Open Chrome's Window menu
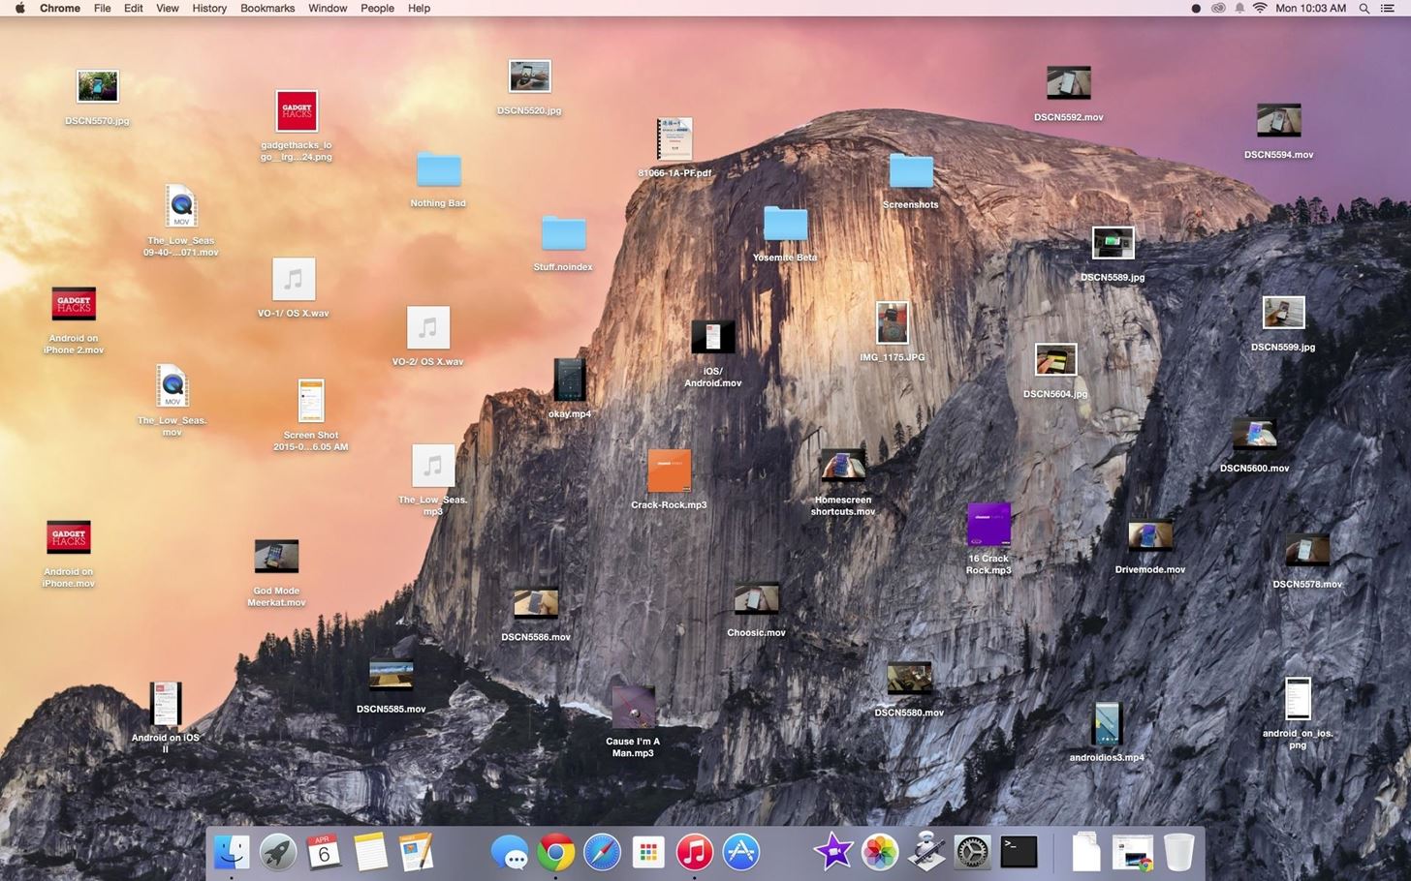The width and height of the screenshot is (1411, 881). pyautogui.click(x=327, y=8)
